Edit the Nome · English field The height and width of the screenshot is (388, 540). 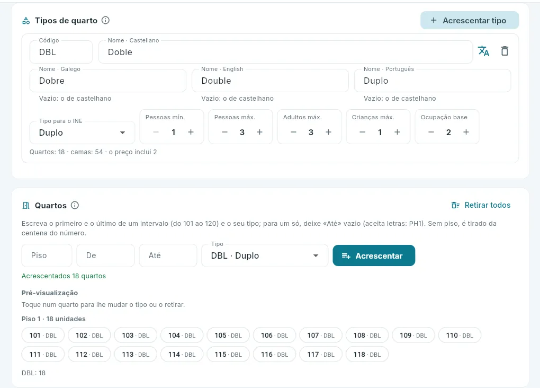pos(270,81)
